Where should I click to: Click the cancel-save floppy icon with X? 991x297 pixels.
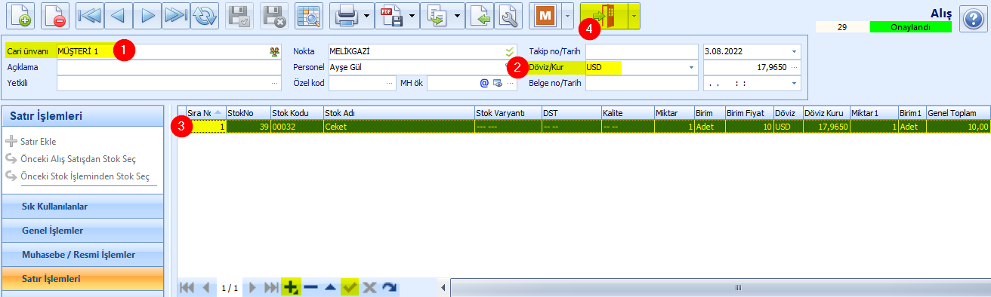click(274, 15)
